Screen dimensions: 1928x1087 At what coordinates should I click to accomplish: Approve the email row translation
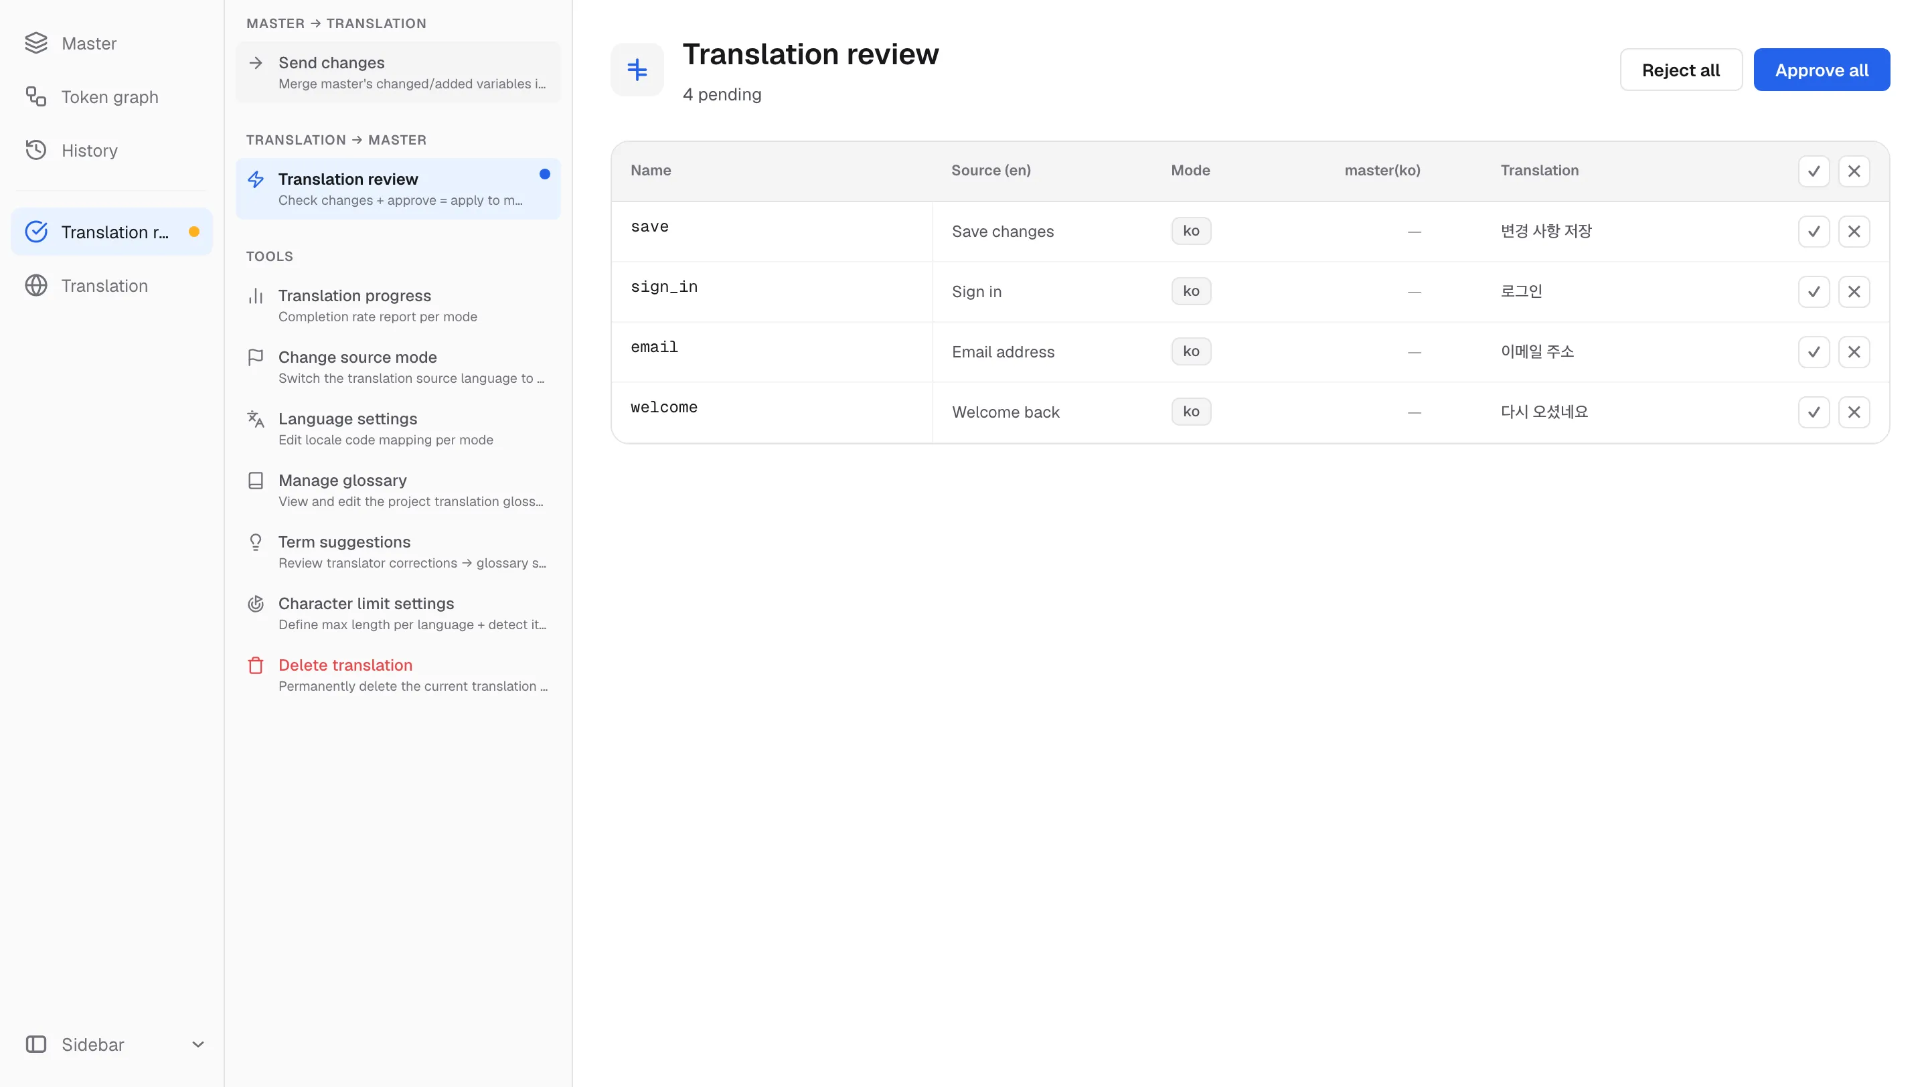click(1814, 351)
